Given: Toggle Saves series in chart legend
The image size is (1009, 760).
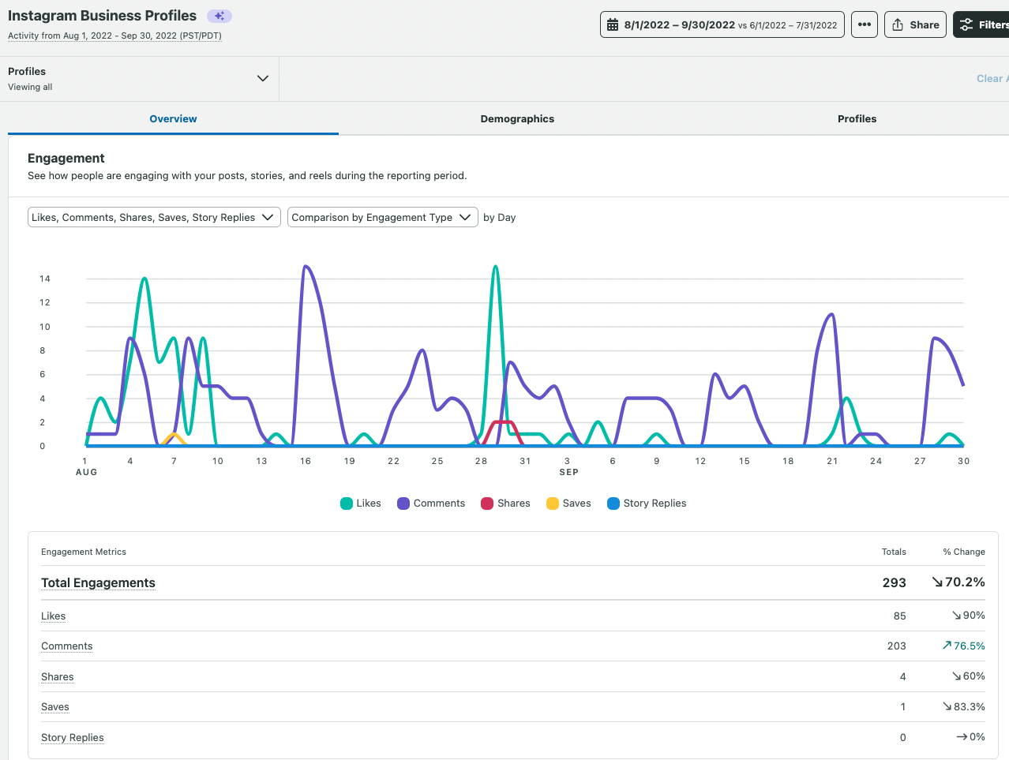Looking at the screenshot, I should (568, 504).
